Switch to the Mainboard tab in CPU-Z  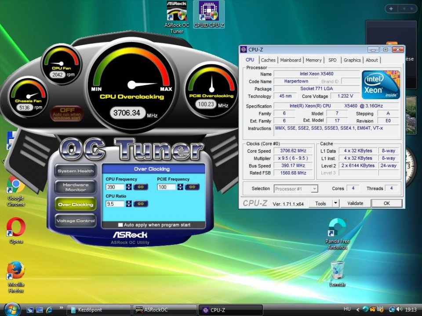291,60
